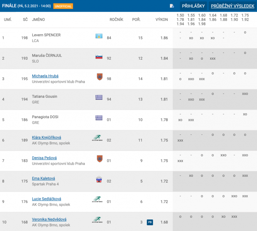Open Michaela Hrubá's athlete profile link
Screen dimensions: 257x231
(45, 76)
